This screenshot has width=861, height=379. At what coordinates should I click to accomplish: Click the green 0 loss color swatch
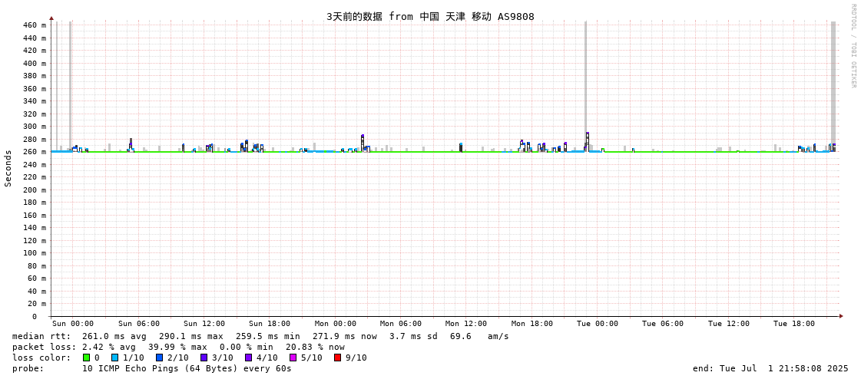click(x=86, y=358)
